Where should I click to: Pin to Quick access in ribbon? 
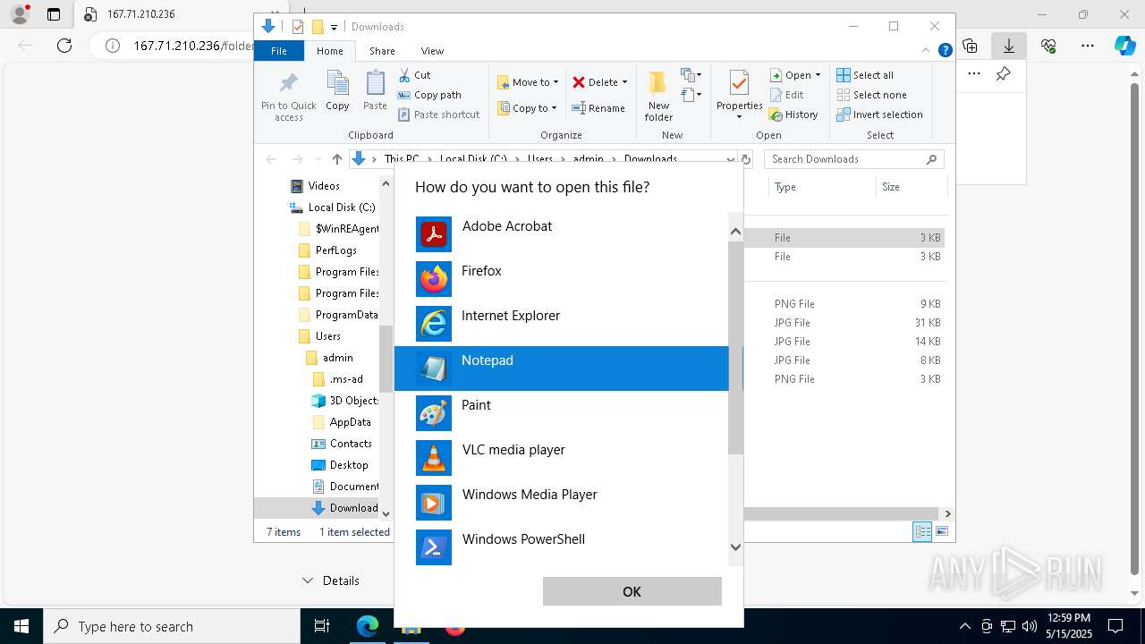coord(288,97)
